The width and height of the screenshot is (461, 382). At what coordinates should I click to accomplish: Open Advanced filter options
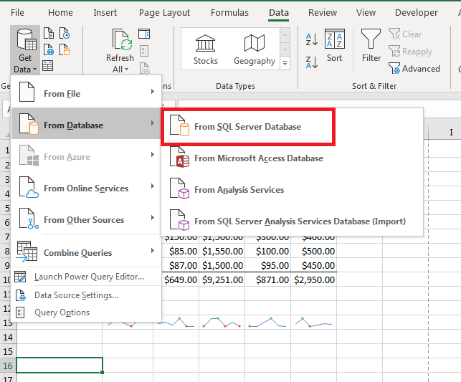(414, 69)
